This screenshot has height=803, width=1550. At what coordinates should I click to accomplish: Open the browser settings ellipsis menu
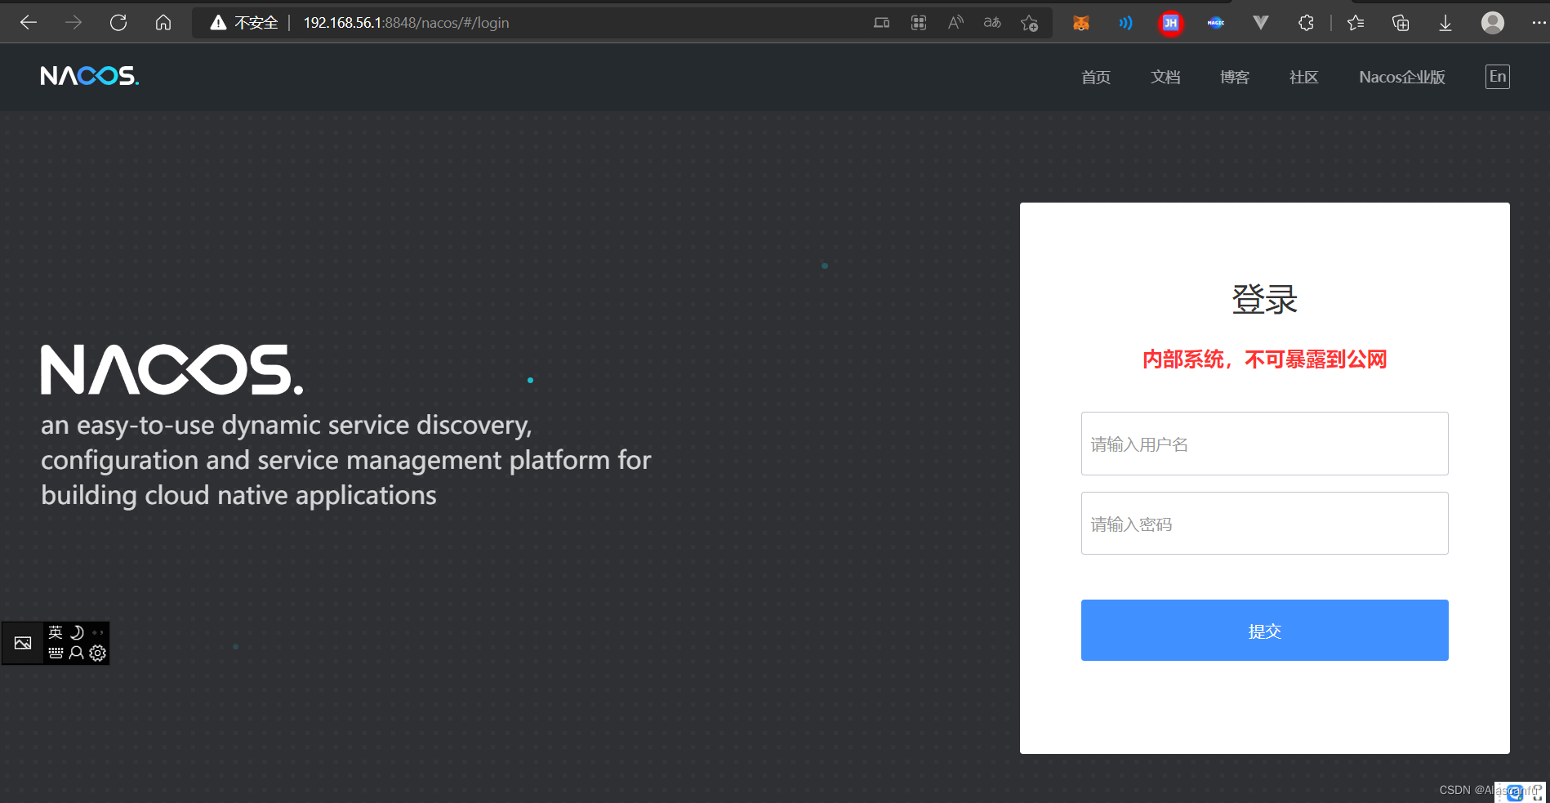(x=1538, y=23)
